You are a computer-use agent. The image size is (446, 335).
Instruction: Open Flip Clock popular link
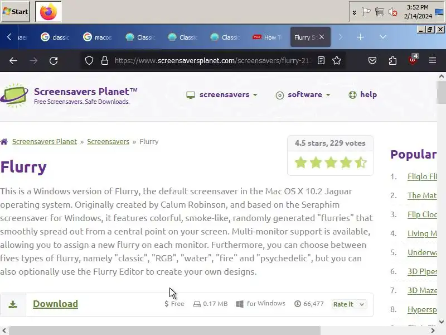click(x=422, y=214)
